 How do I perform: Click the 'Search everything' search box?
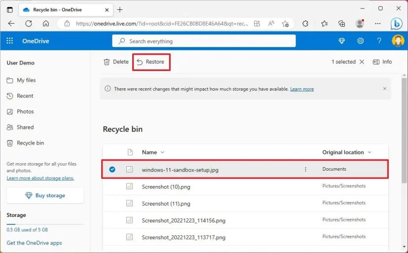[x=204, y=41]
